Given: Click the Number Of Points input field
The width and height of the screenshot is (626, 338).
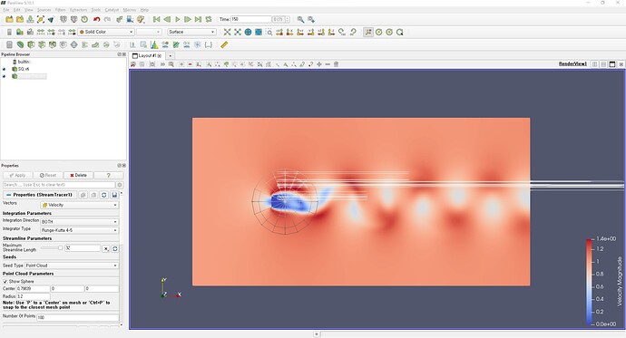Looking at the screenshot, I should pyautogui.click(x=78, y=318).
